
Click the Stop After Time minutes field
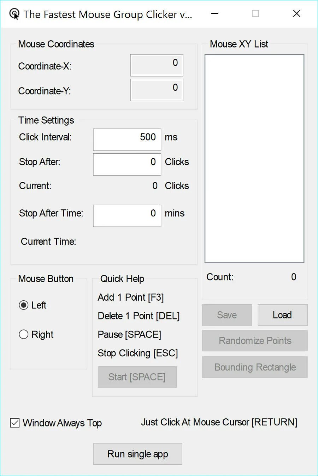tap(127, 216)
